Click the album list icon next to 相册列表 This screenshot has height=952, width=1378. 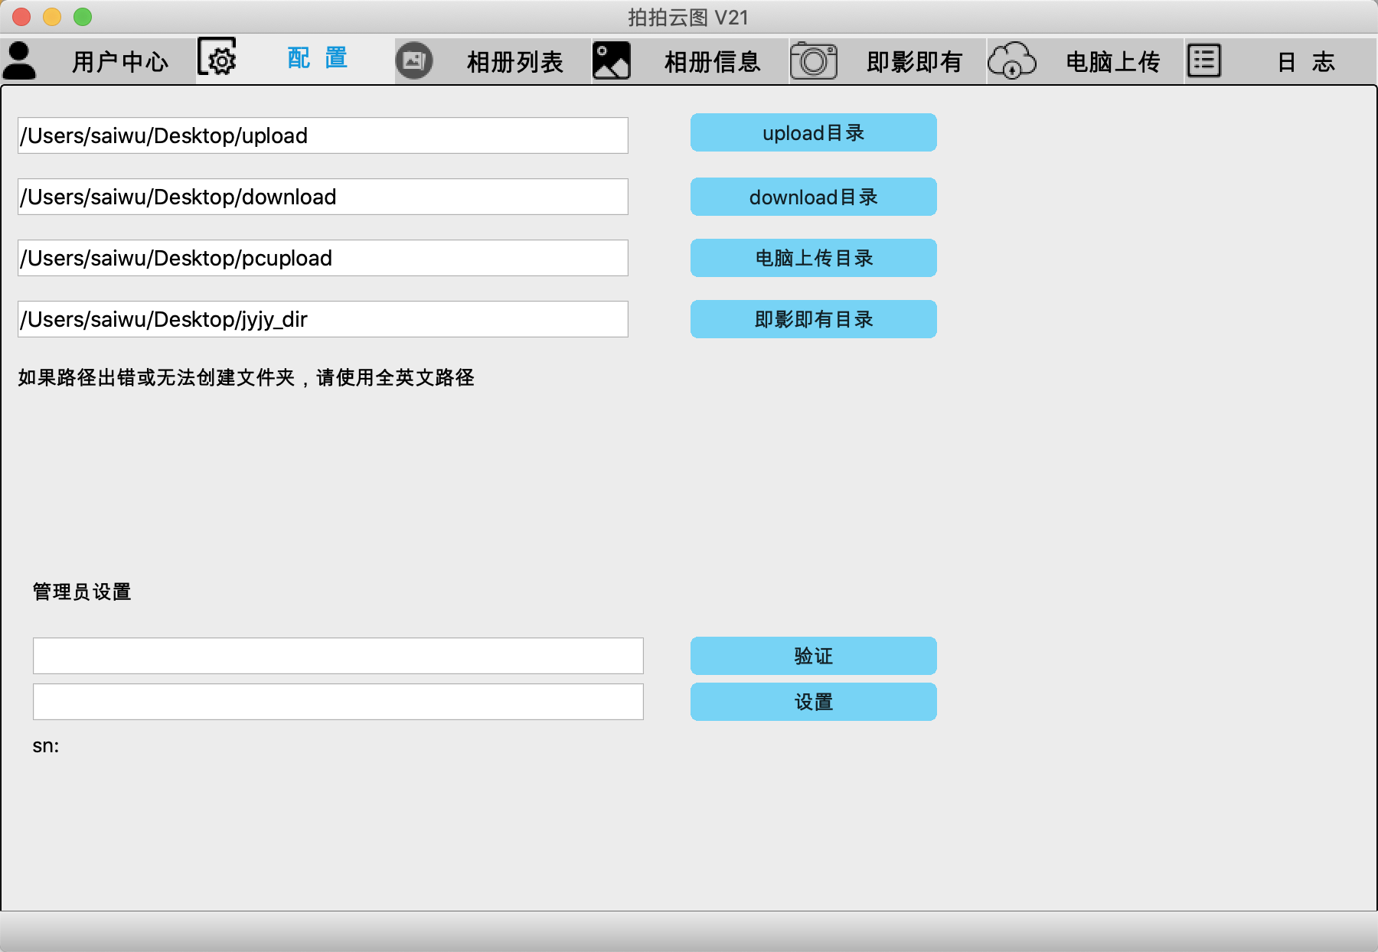point(413,60)
